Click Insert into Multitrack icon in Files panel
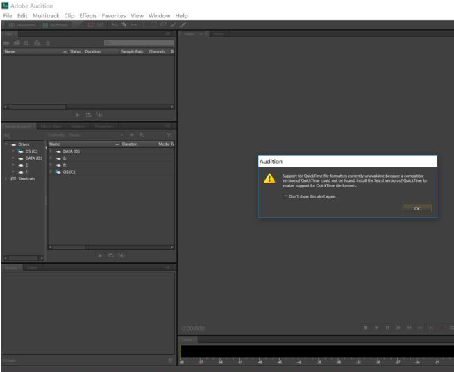 click(x=37, y=43)
